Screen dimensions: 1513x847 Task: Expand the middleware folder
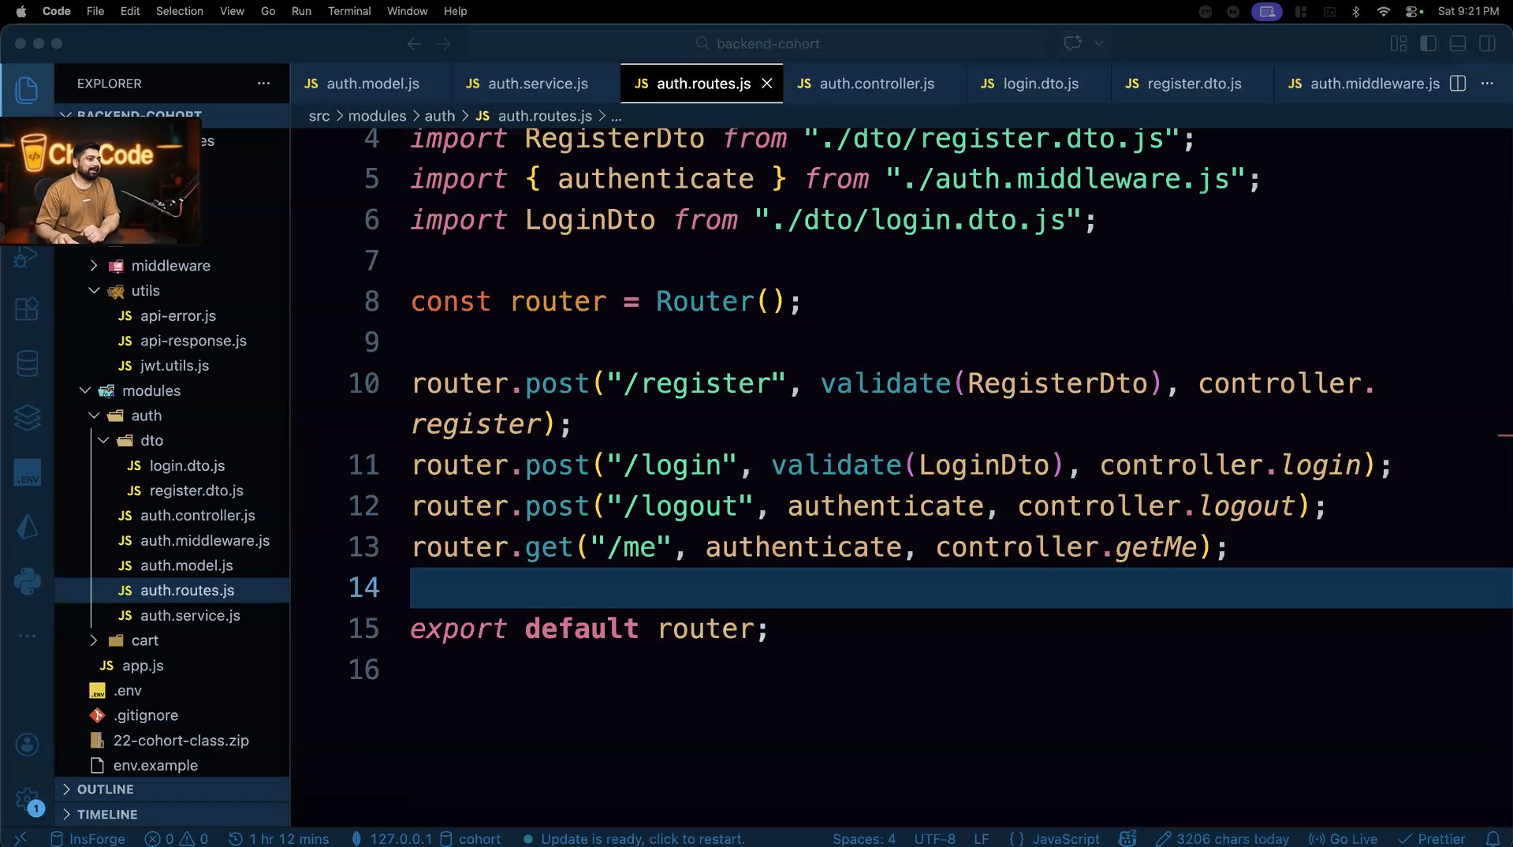point(170,266)
